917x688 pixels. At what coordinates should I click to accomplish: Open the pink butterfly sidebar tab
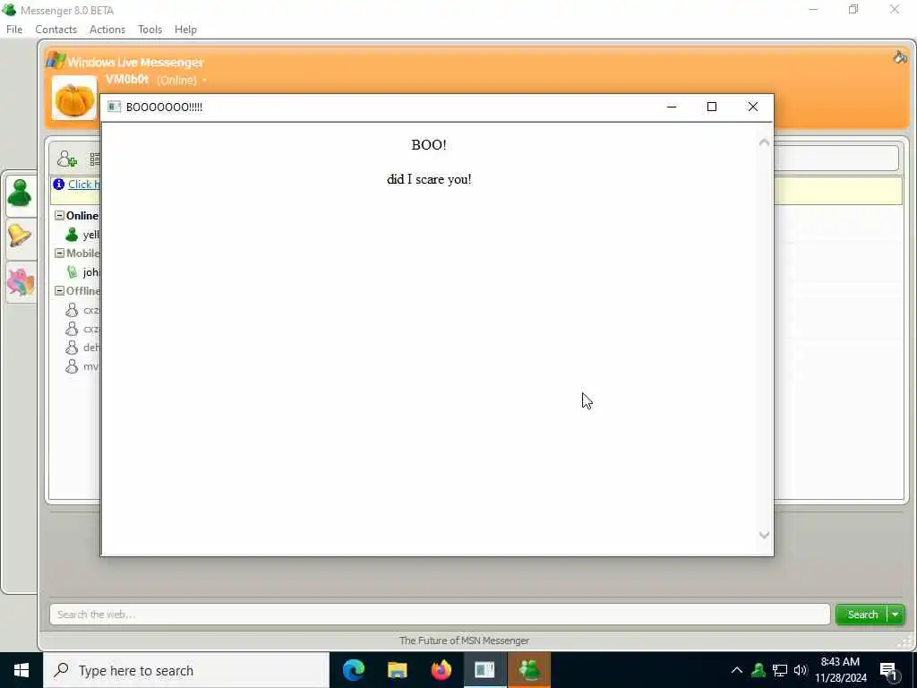(x=21, y=282)
